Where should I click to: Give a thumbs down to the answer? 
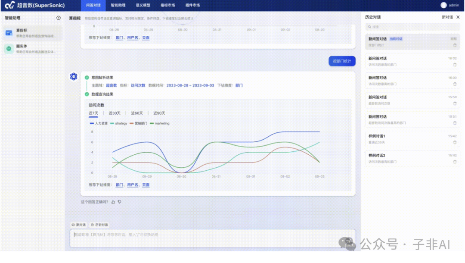(x=119, y=201)
